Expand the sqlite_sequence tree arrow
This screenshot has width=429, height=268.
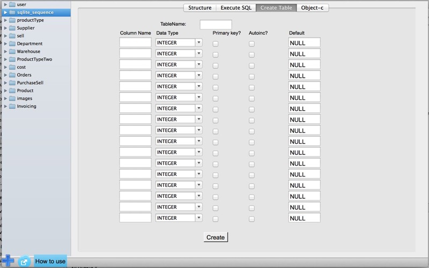[x=5, y=12]
